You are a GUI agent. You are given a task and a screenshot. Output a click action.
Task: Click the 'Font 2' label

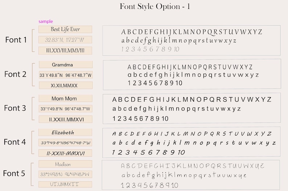coord(15,74)
